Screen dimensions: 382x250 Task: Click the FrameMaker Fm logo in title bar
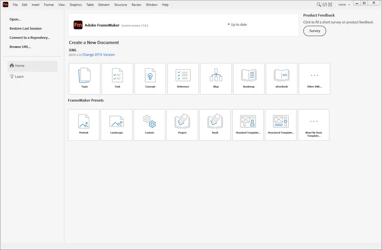5,4
